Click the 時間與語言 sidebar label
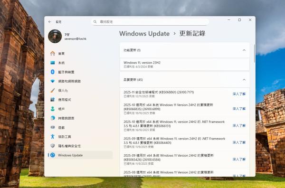Viewport: 285px width, 188px height. pos(66,118)
